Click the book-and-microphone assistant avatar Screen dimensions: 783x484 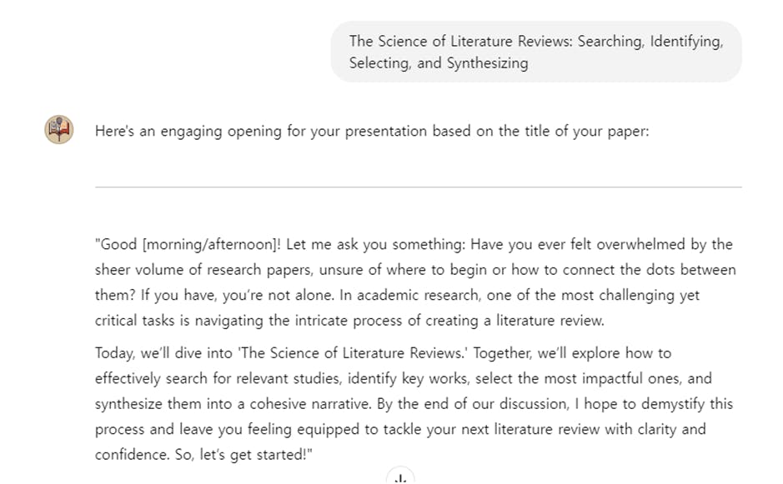click(x=59, y=130)
